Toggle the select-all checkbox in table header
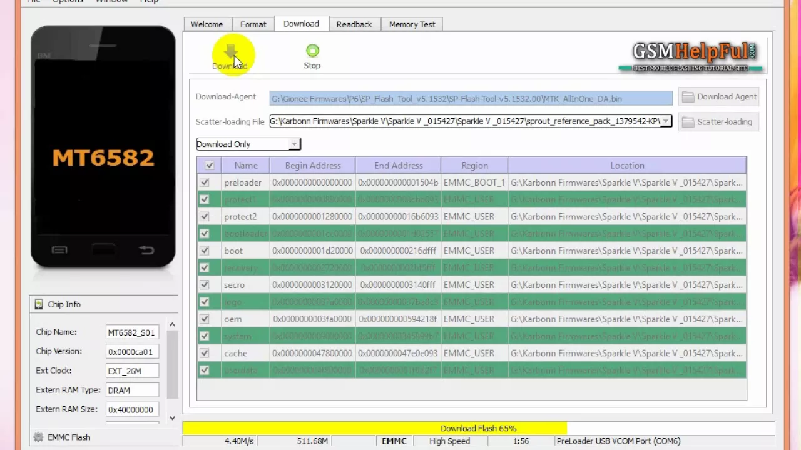This screenshot has height=450, width=801. 209,166
